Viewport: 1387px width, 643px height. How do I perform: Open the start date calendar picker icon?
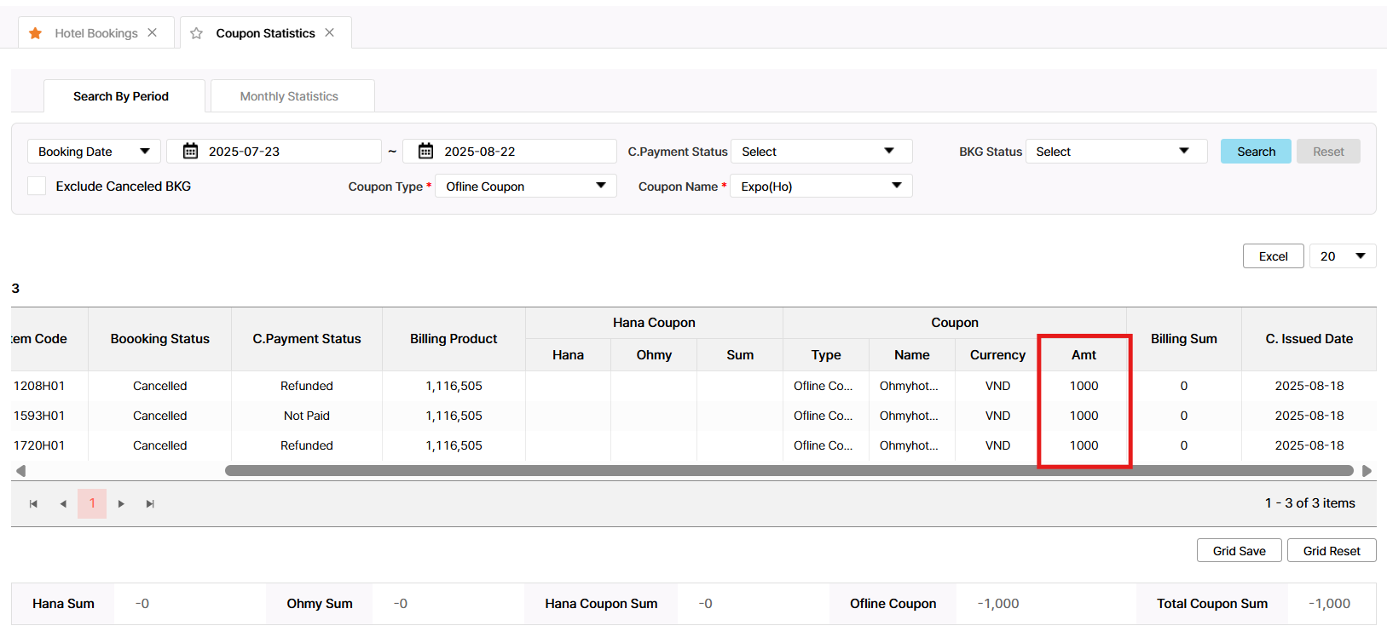(191, 151)
